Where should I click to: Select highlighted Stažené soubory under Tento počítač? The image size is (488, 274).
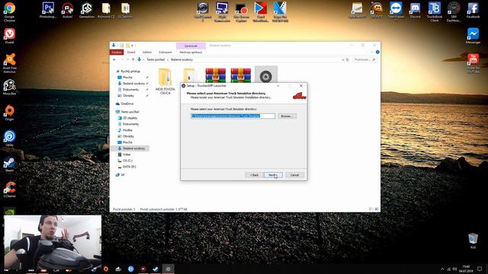pyautogui.click(x=133, y=148)
